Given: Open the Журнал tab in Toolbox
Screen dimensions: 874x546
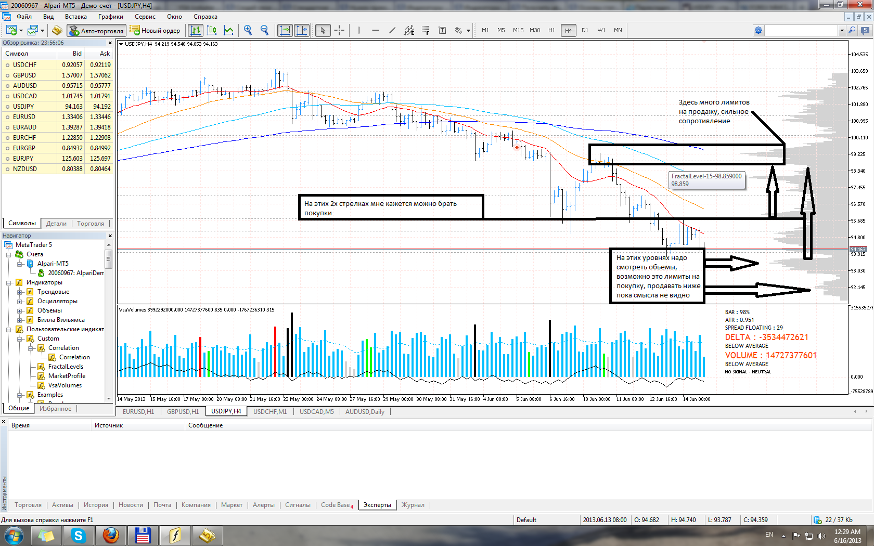Looking at the screenshot, I should click(413, 505).
